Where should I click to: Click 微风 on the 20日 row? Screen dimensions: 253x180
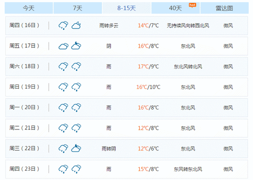tap(228, 108)
